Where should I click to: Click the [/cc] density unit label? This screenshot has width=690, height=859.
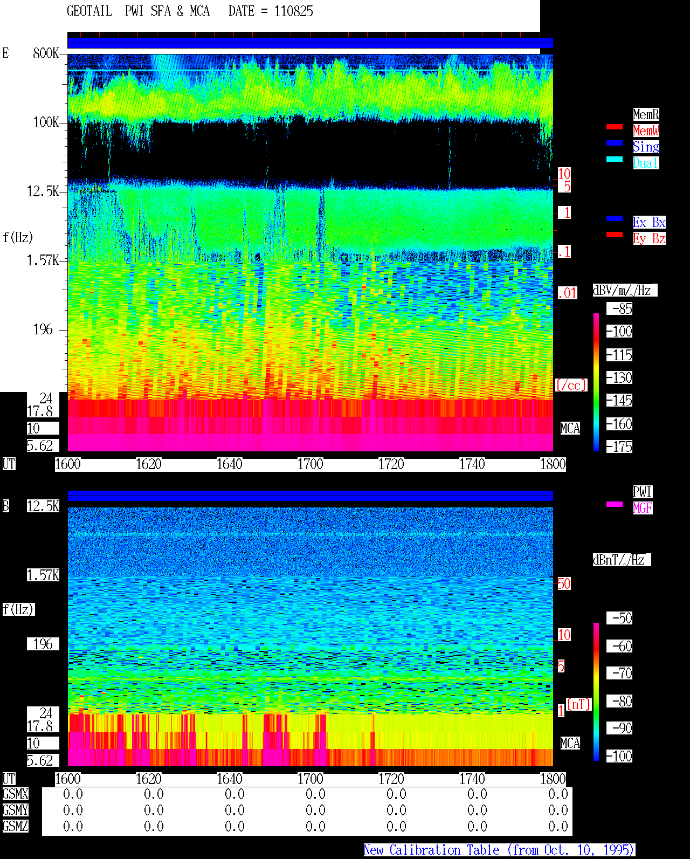point(571,385)
